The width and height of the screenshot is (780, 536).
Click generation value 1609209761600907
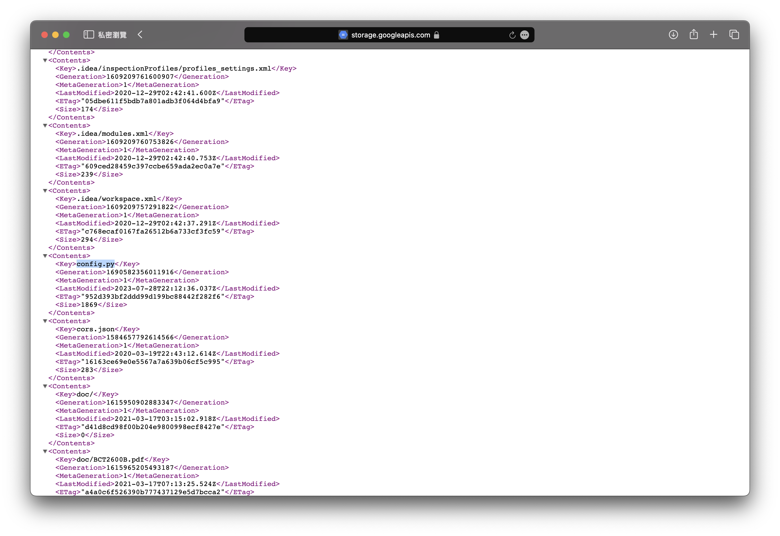140,77
